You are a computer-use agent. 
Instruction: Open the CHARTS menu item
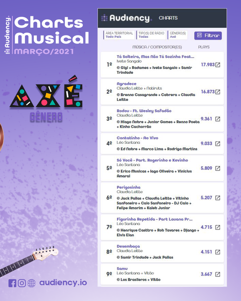coord(168,18)
